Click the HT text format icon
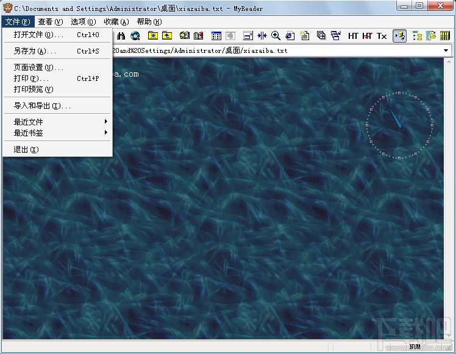 click(353, 36)
